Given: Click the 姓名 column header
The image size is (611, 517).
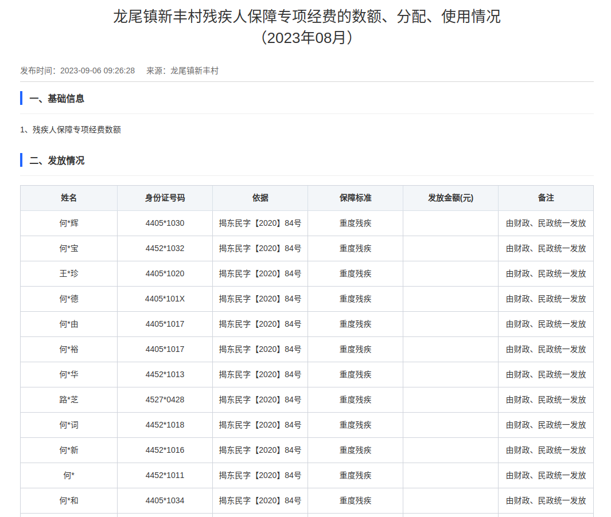Looking at the screenshot, I should point(69,198).
